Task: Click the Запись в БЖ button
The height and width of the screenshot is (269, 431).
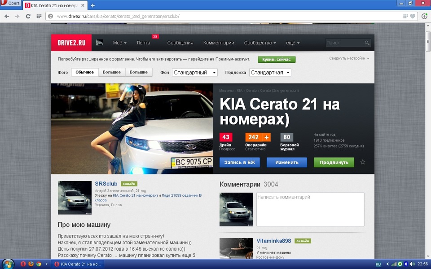Action: pos(240,162)
